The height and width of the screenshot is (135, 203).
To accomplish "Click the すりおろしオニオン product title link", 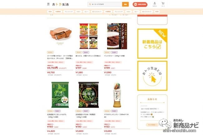I will click(116, 116).
